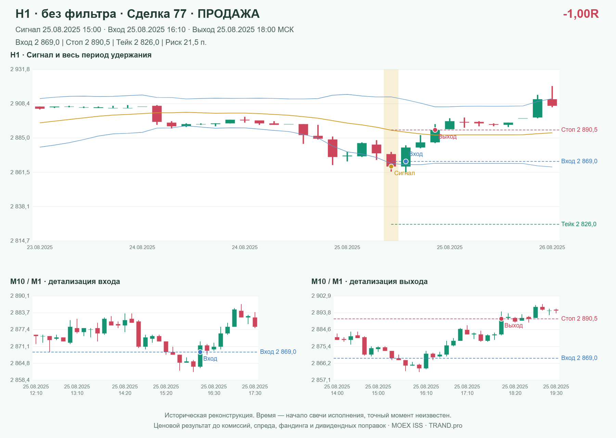The width and height of the screenshot is (616, 438).
Task: Click the 2 814,7 axis value on H1 chart
Action: pyautogui.click(x=20, y=241)
